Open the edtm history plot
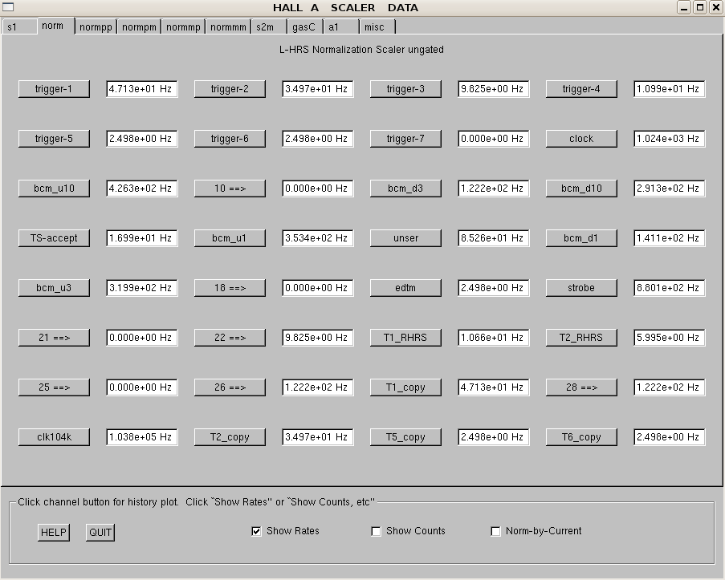Image resolution: width=725 pixels, height=580 pixels. point(405,288)
